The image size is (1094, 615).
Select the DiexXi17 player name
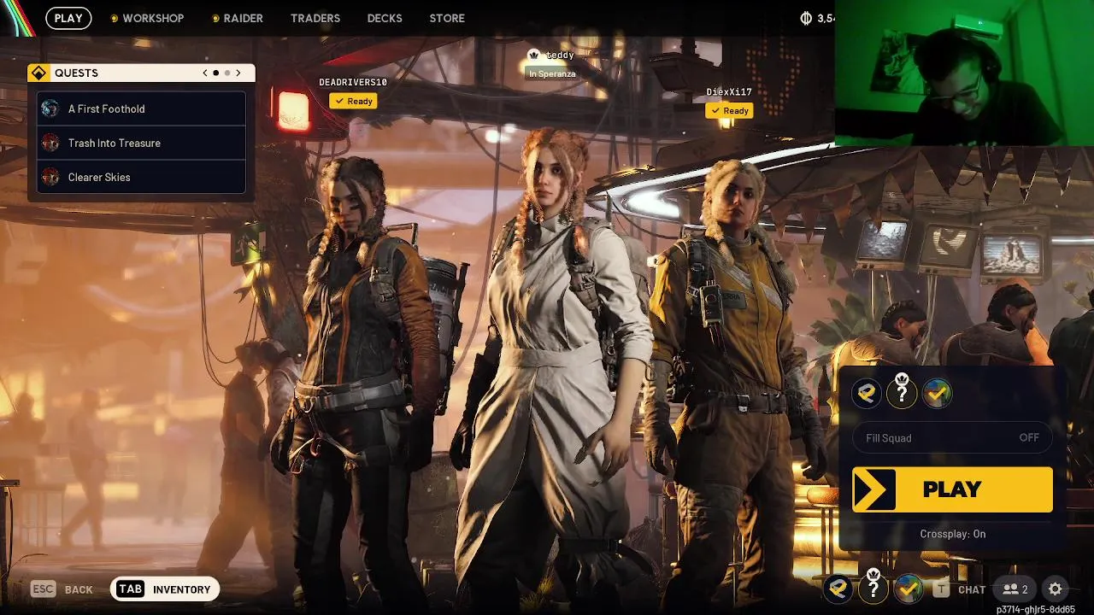pyautogui.click(x=729, y=91)
